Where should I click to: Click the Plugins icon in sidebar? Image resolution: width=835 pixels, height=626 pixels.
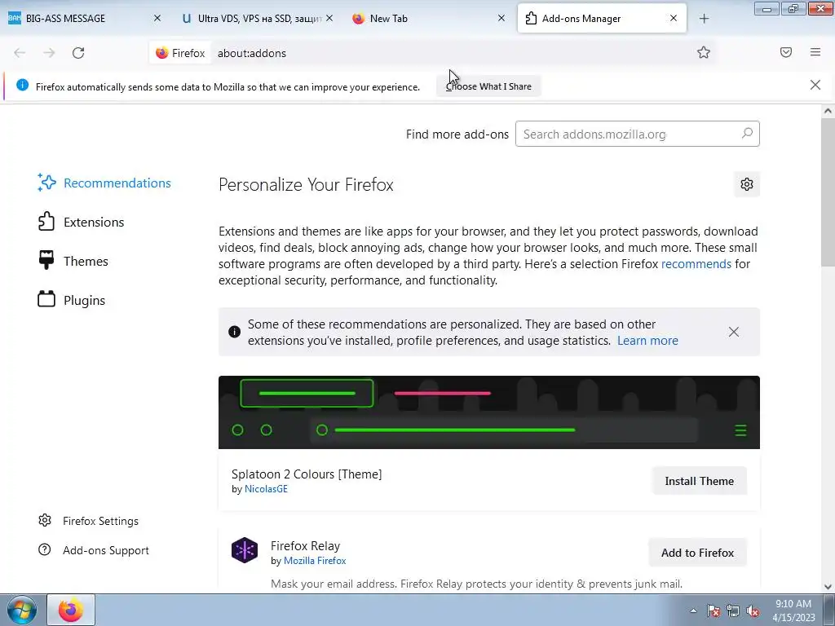(46, 298)
